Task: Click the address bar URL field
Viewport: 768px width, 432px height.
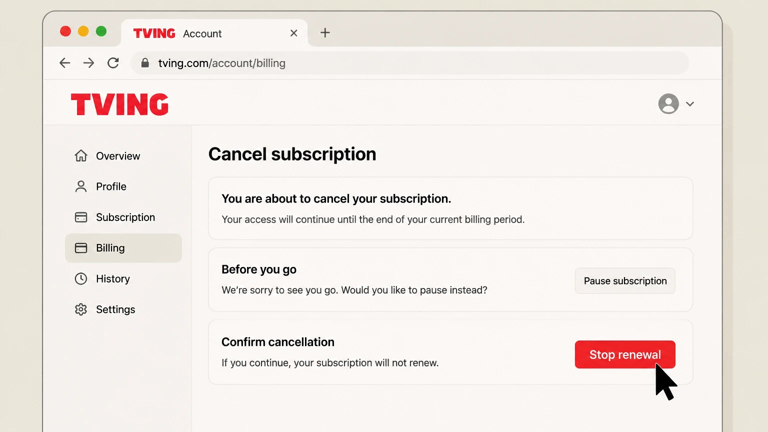Action: 409,63
